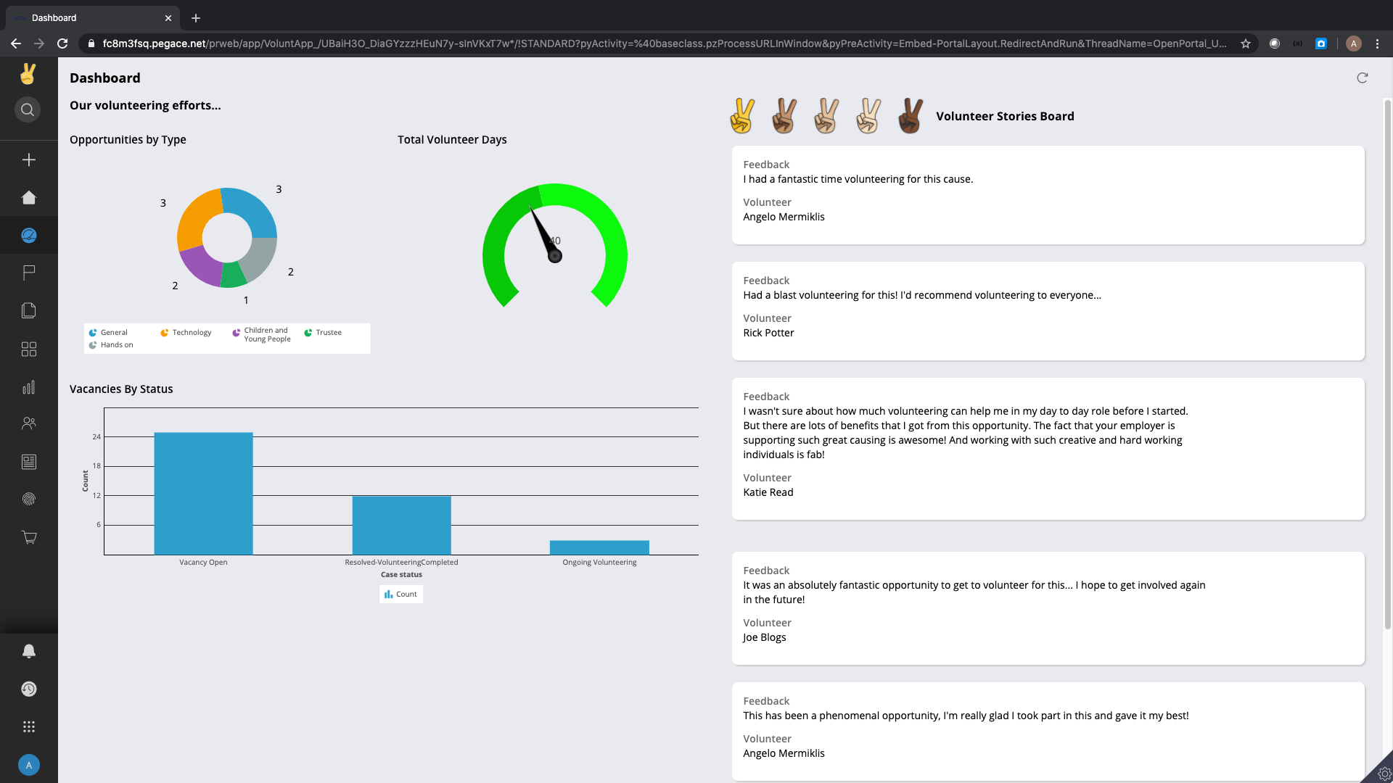Viewport: 1393px width, 783px height.
Task: Refresh the dashboard with the reload icon
Action: click(x=1362, y=78)
